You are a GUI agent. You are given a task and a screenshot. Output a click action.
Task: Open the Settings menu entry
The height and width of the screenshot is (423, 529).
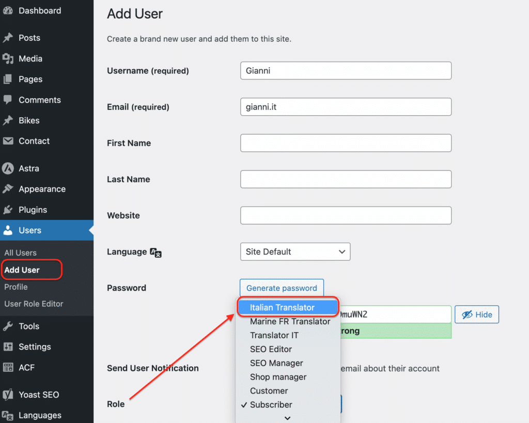coord(35,347)
